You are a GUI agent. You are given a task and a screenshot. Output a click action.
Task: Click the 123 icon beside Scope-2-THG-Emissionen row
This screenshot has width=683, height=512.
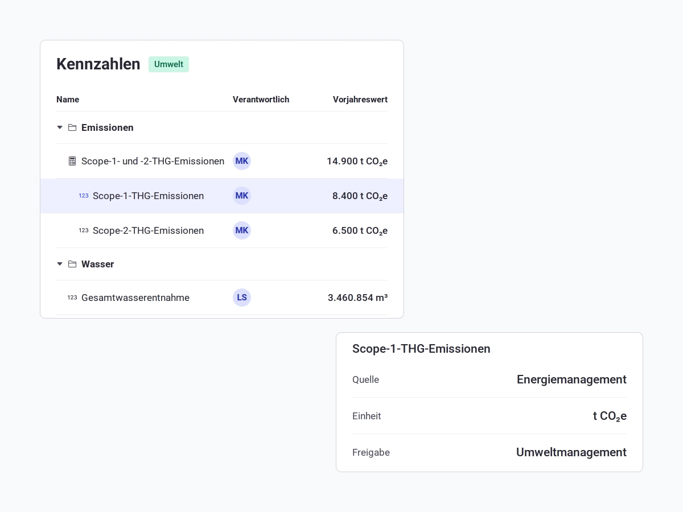(84, 230)
